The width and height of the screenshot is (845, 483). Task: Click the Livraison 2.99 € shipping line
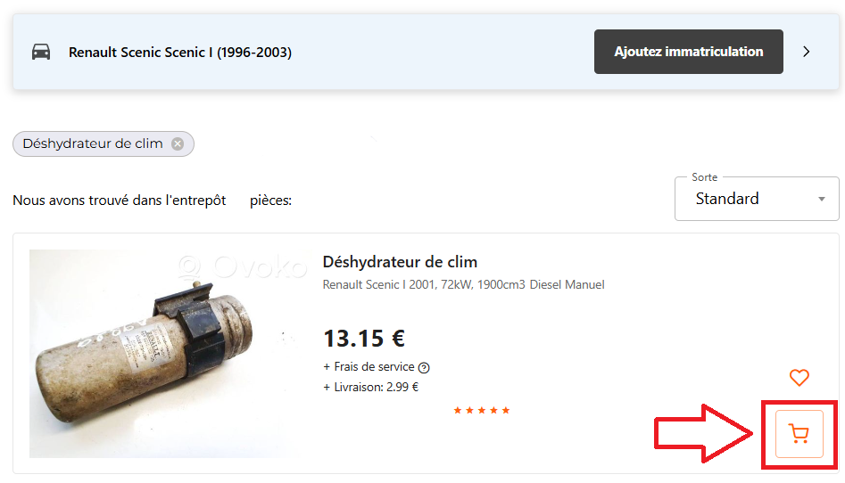(371, 387)
